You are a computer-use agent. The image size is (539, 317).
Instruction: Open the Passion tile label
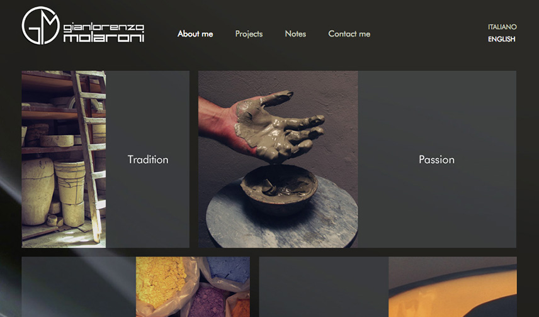pyautogui.click(x=436, y=159)
